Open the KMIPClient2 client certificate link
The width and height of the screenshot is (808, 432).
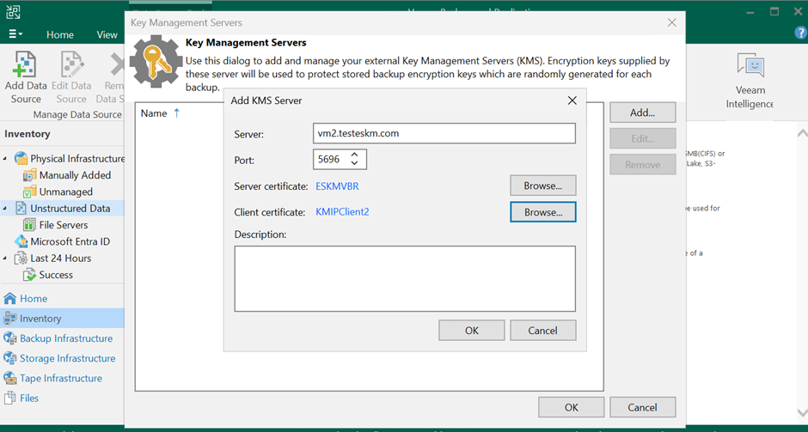[342, 211]
